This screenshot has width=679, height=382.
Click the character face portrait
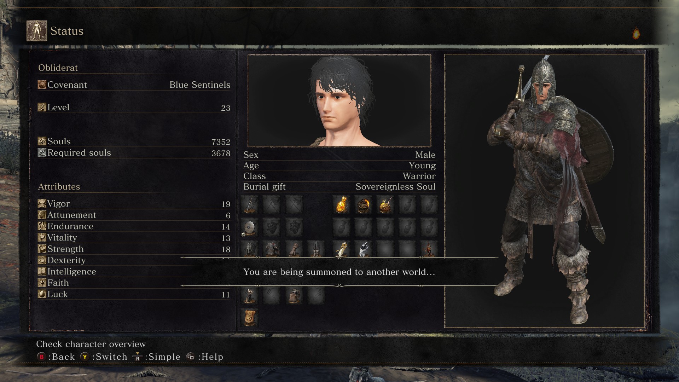point(339,101)
